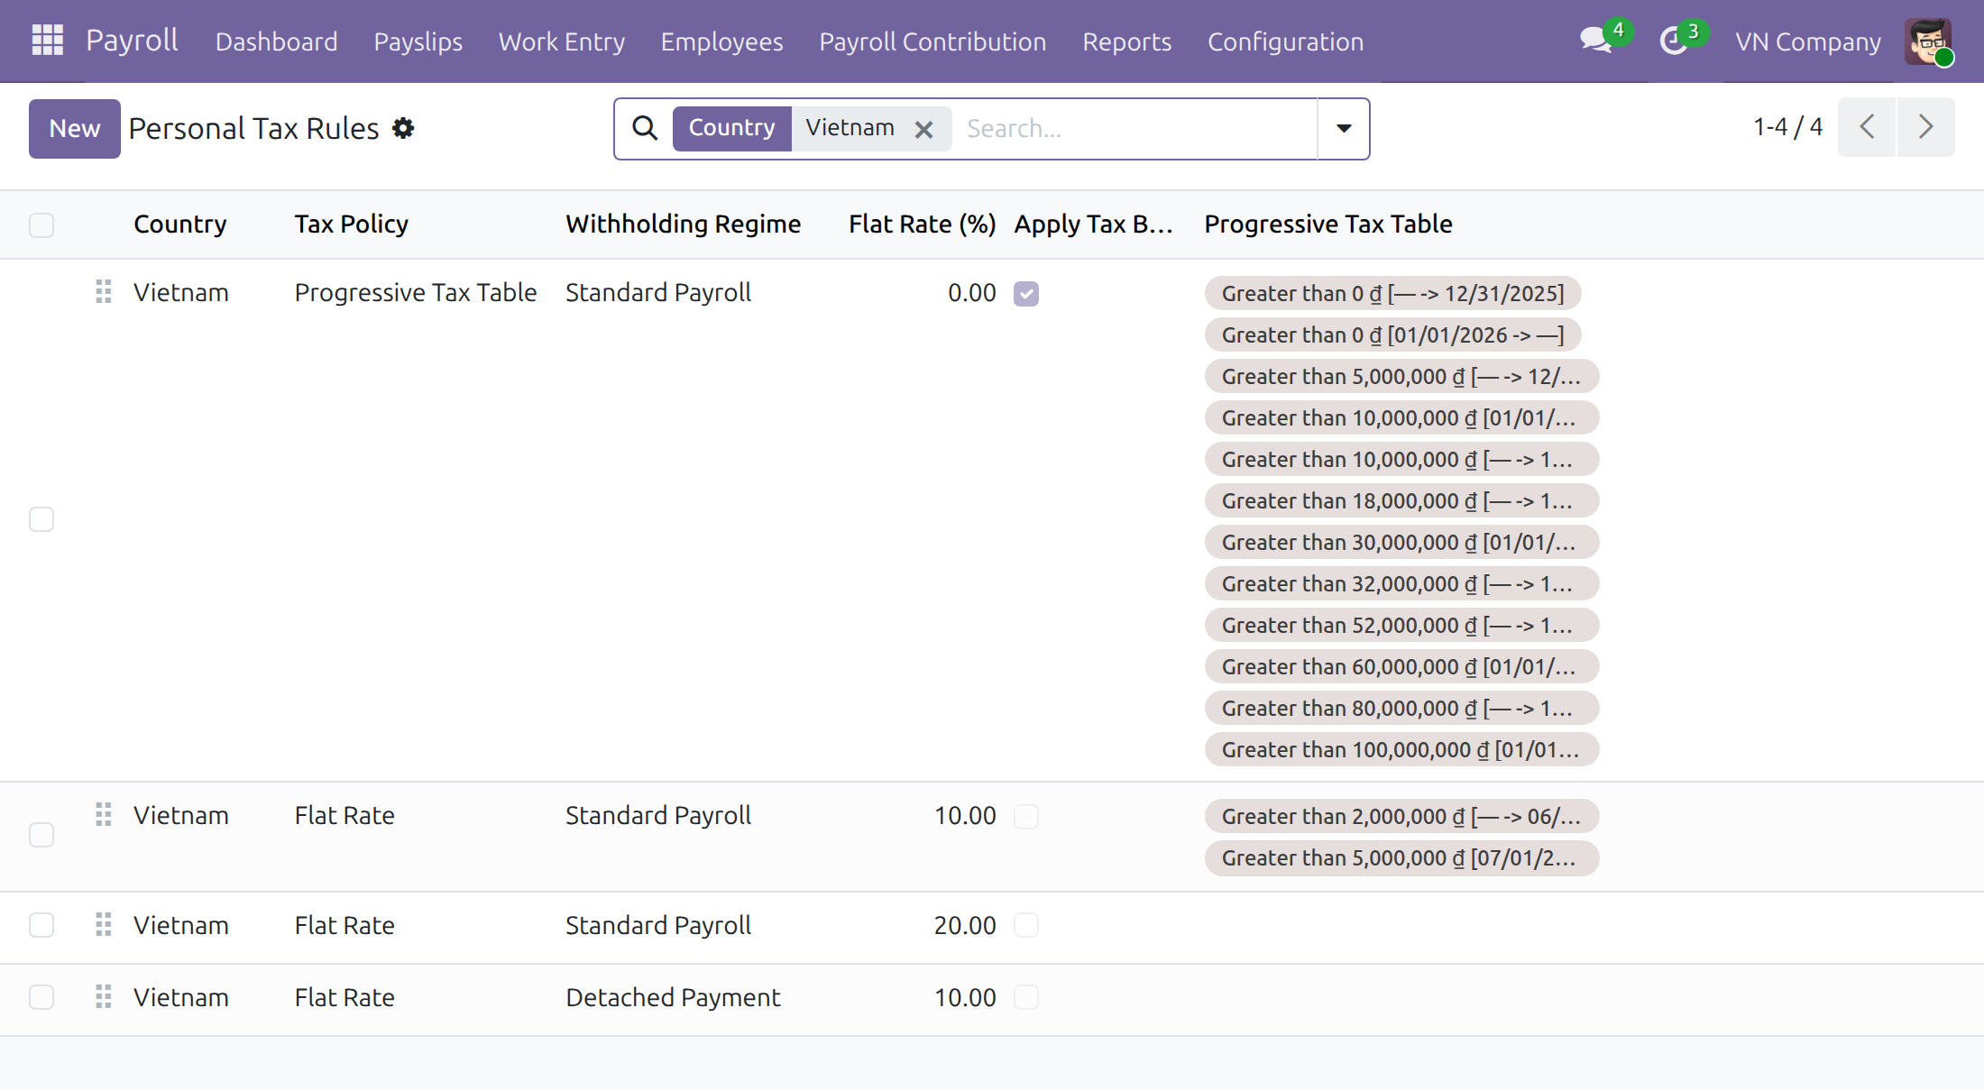Click the 'Greater than 0 ₫ [01/01/2026 -> —]' tag

pyautogui.click(x=1392, y=334)
